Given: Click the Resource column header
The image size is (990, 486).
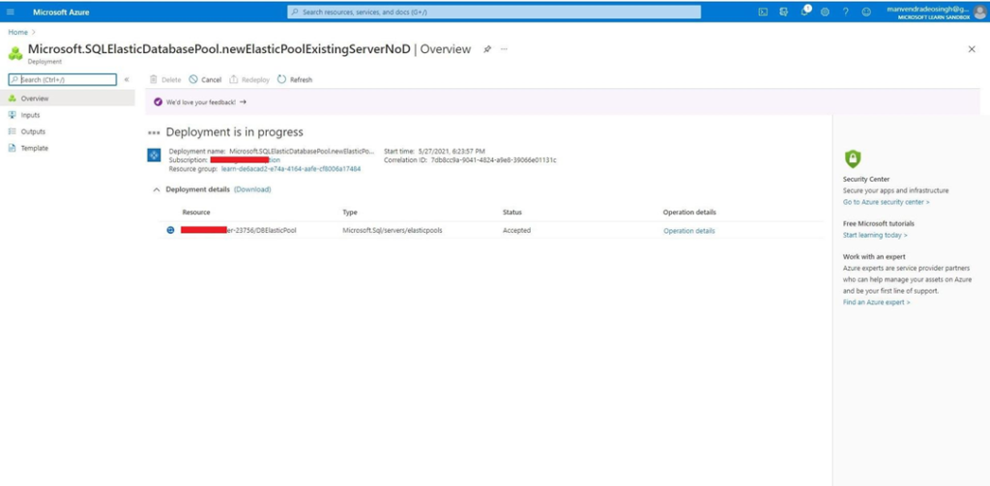Looking at the screenshot, I should click(x=196, y=212).
